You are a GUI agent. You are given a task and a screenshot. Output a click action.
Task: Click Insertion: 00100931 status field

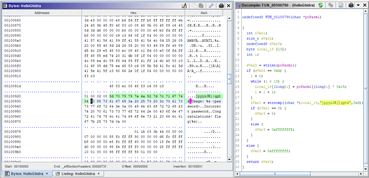[187, 166]
